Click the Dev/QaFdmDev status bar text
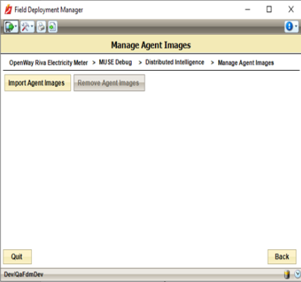The width and height of the screenshot is (301, 282). 24,275
